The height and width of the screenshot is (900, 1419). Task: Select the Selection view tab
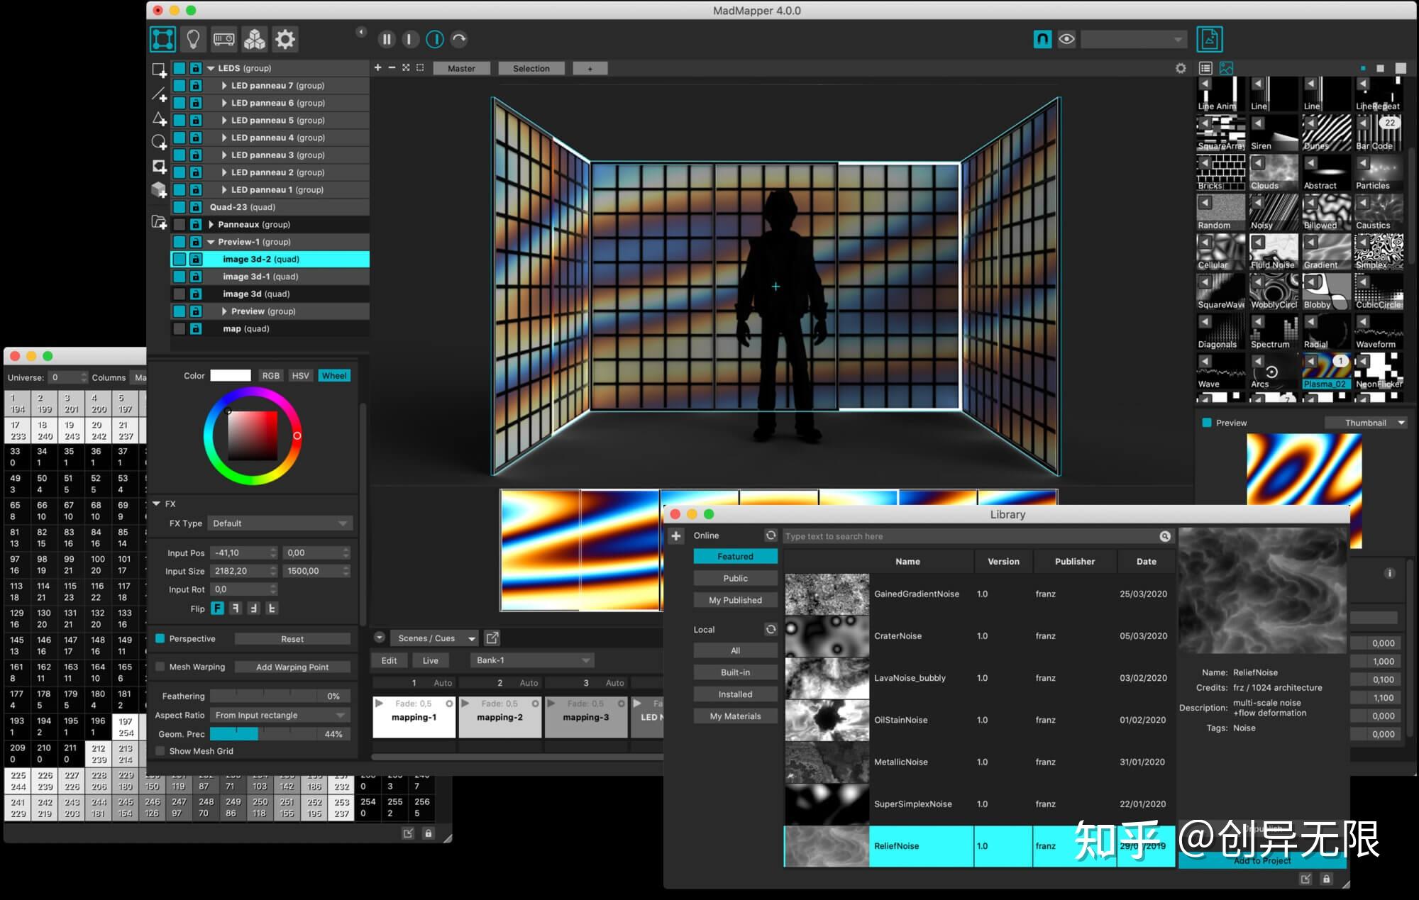(x=531, y=68)
